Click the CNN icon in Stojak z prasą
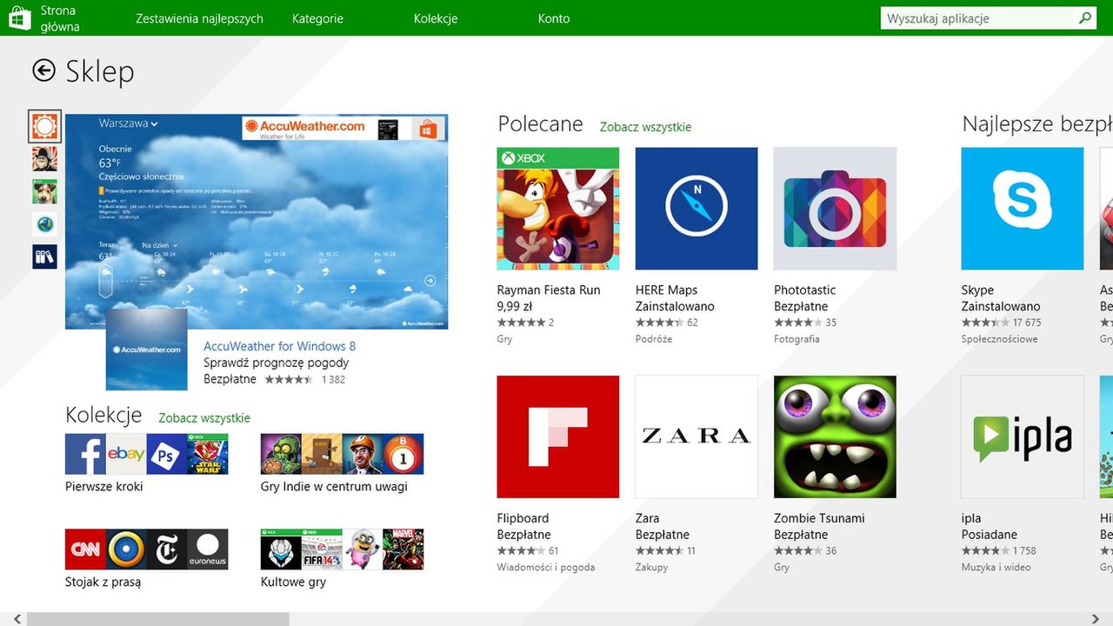The image size is (1113, 626). pyautogui.click(x=85, y=549)
